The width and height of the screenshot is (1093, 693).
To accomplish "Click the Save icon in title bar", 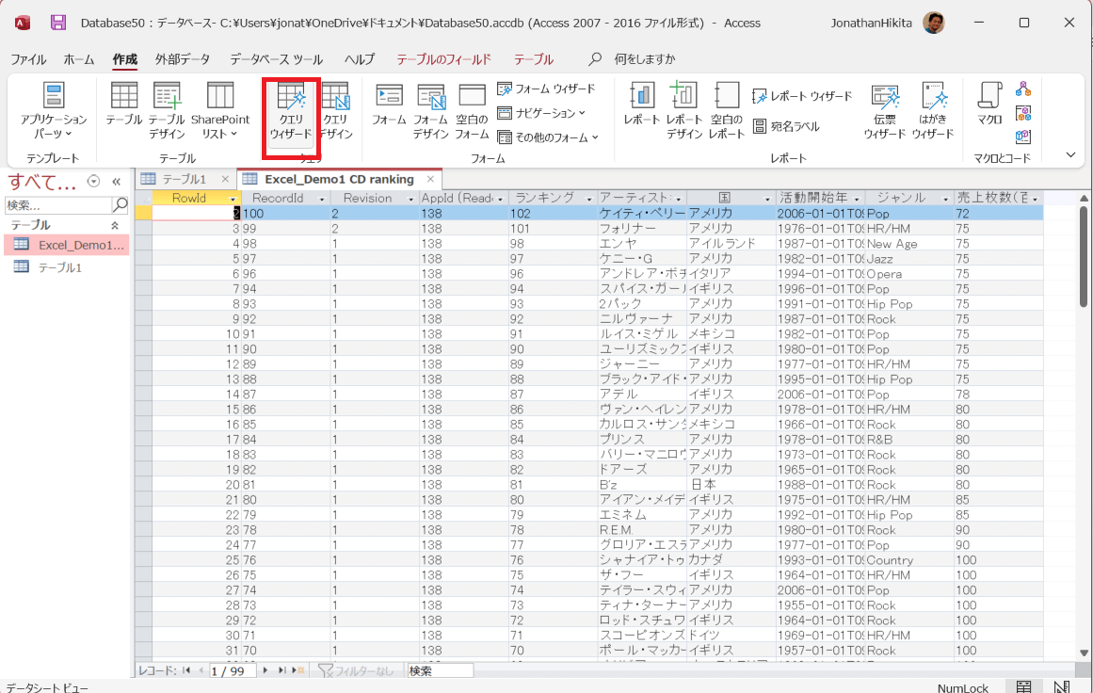I will coord(58,23).
